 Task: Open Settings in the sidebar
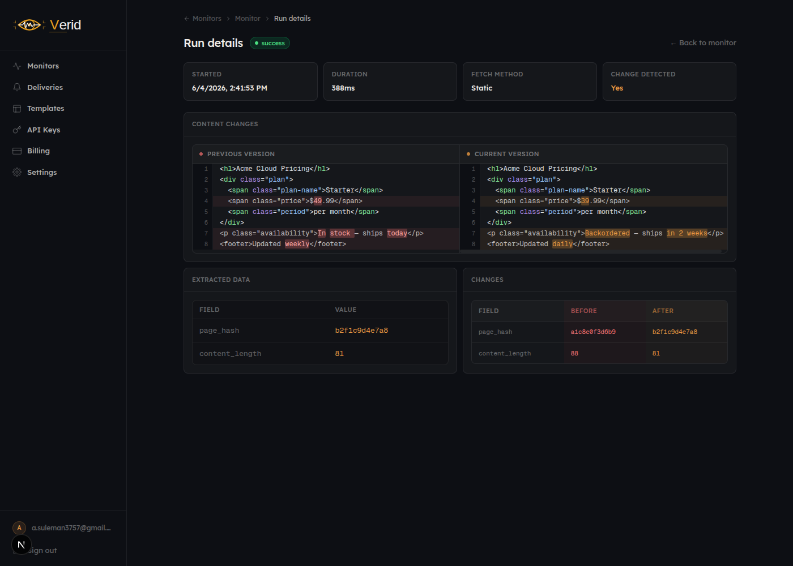pyautogui.click(x=42, y=172)
